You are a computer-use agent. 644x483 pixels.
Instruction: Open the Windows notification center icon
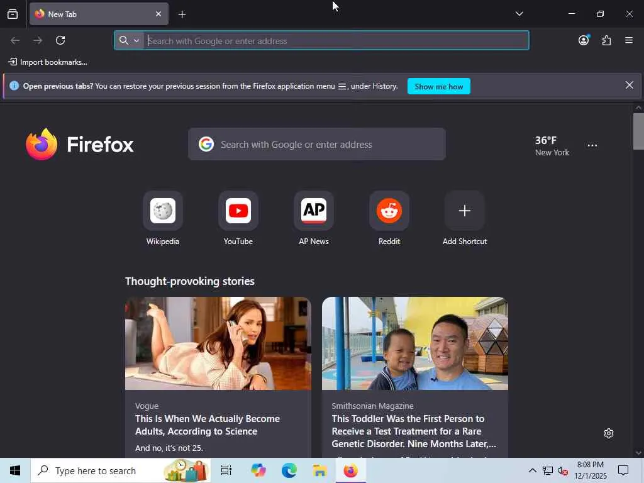pyautogui.click(x=623, y=470)
